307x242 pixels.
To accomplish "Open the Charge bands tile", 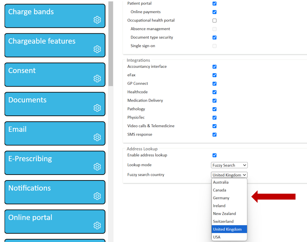I will click(49, 16).
